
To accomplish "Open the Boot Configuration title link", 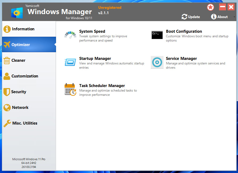I will click(x=184, y=31).
